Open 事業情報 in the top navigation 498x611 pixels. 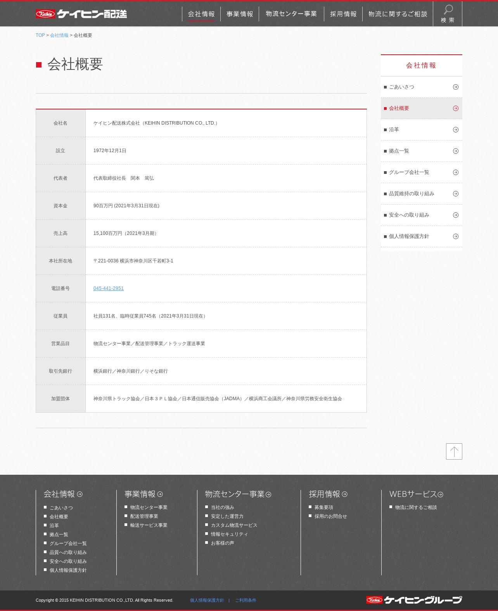tap(240, 14)
